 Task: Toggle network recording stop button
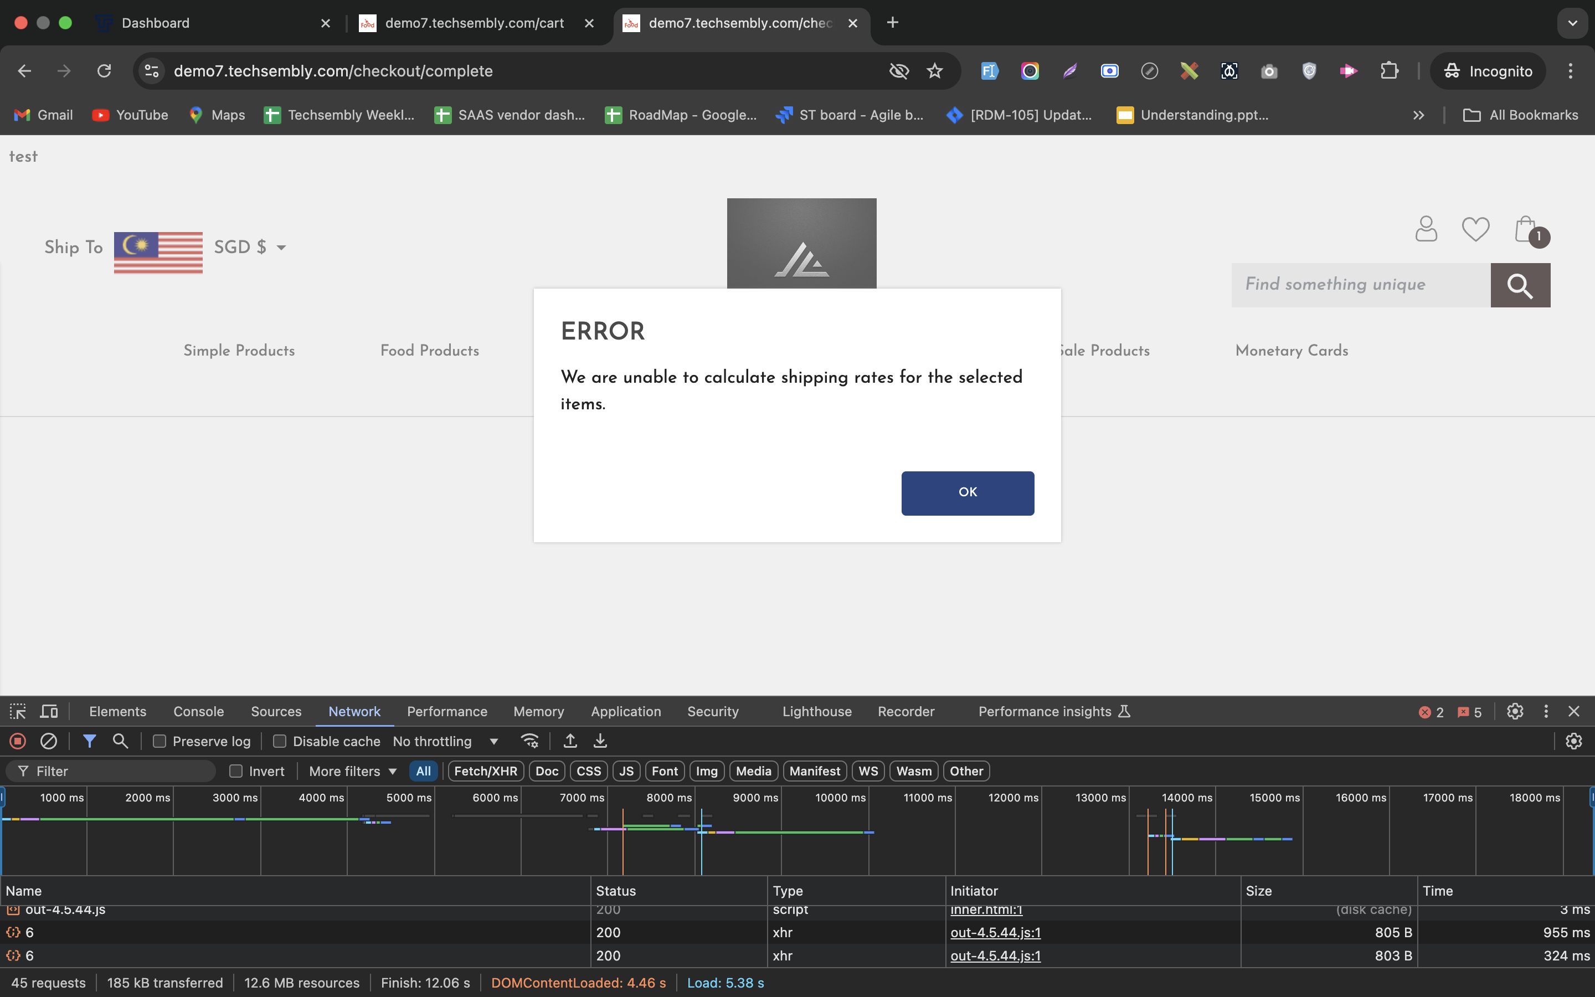18,741
